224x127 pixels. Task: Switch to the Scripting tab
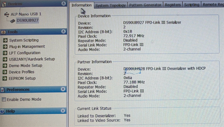191,5
